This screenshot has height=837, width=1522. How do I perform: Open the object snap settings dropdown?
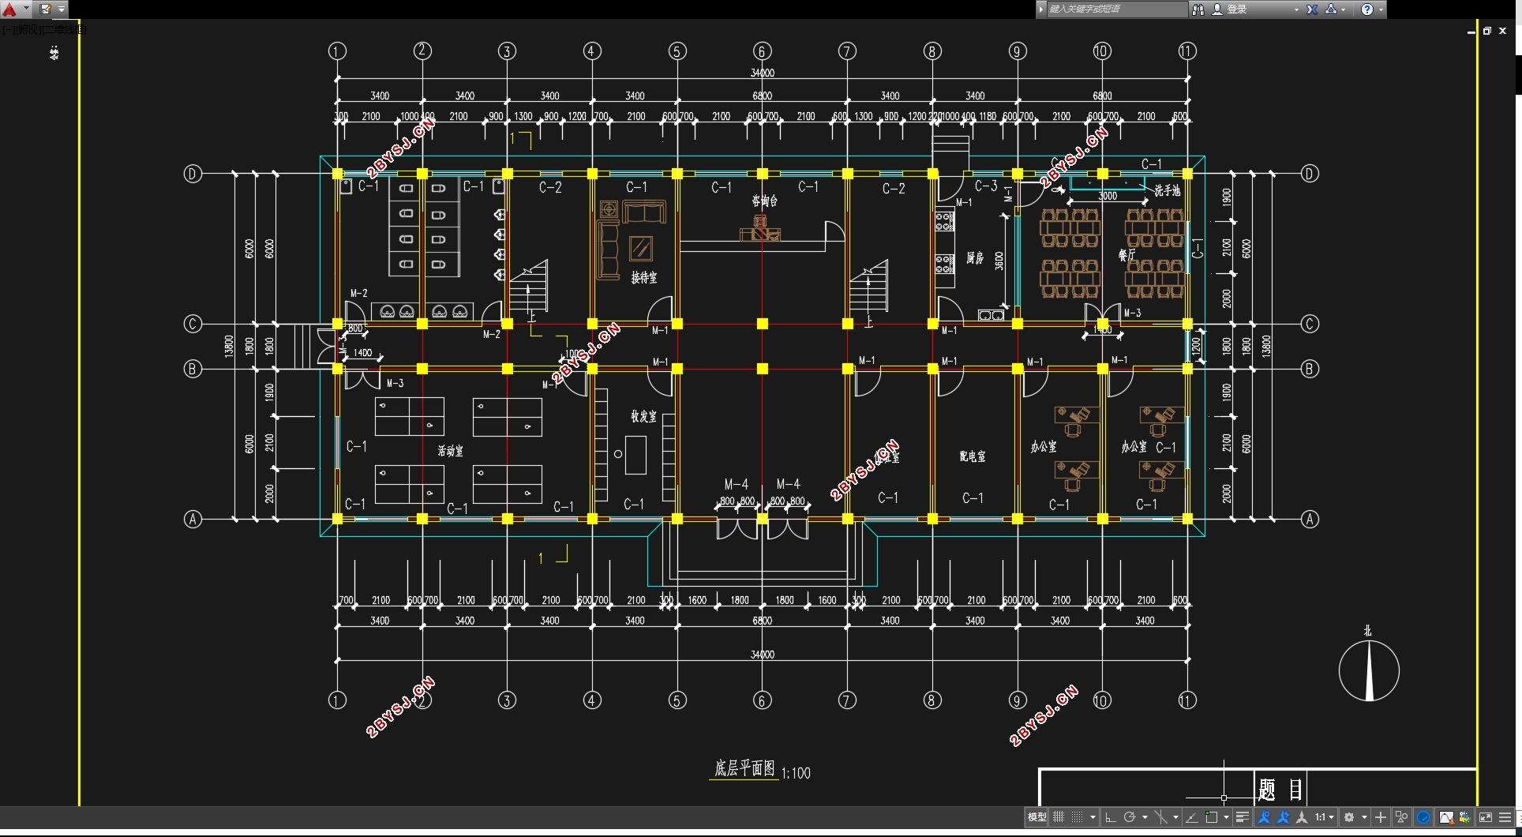pyautogui.click(x=1226, y=817)
